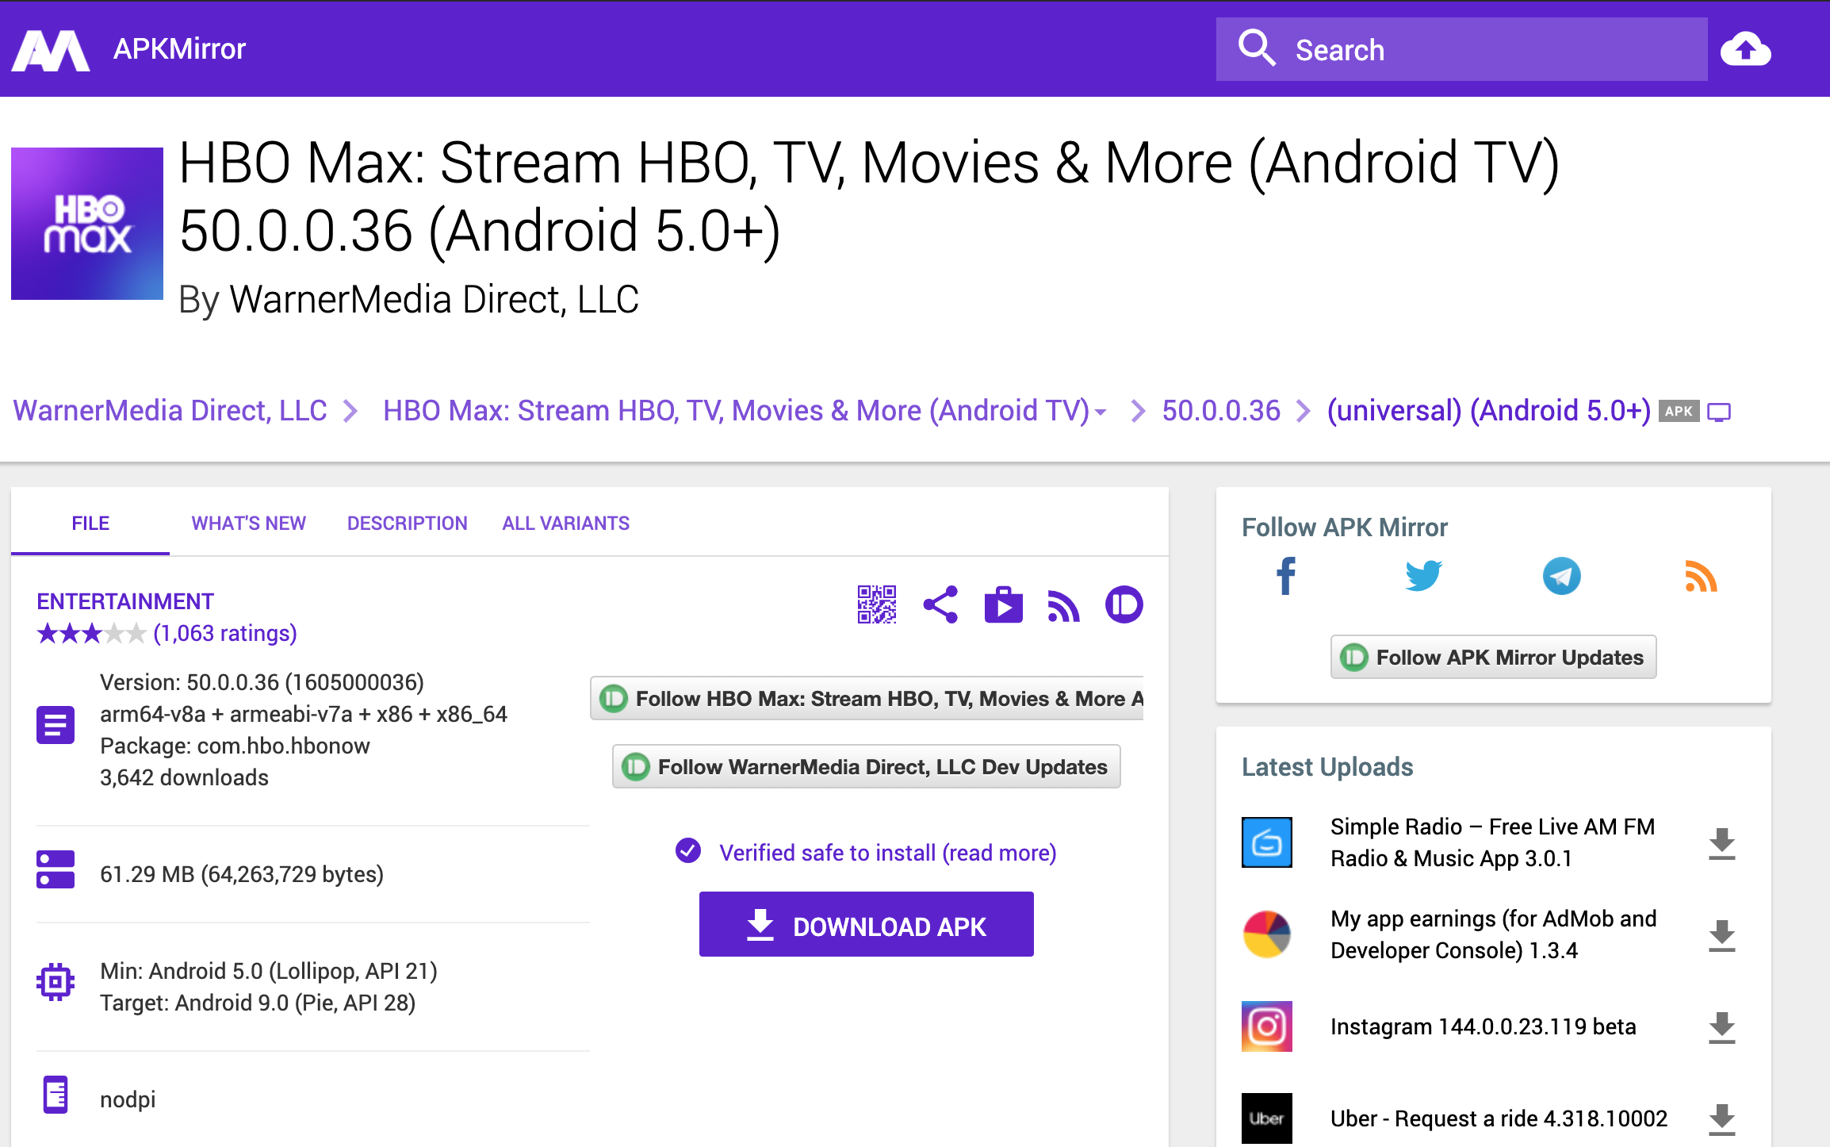The width and height of the screenshot is (1830, 1147).
Task: Open Verified safe to install link
Action: (888, 853)
